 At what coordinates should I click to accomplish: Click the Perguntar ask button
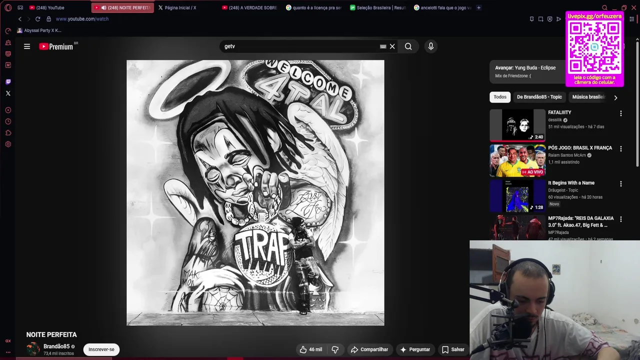click(x=415, y=349)
